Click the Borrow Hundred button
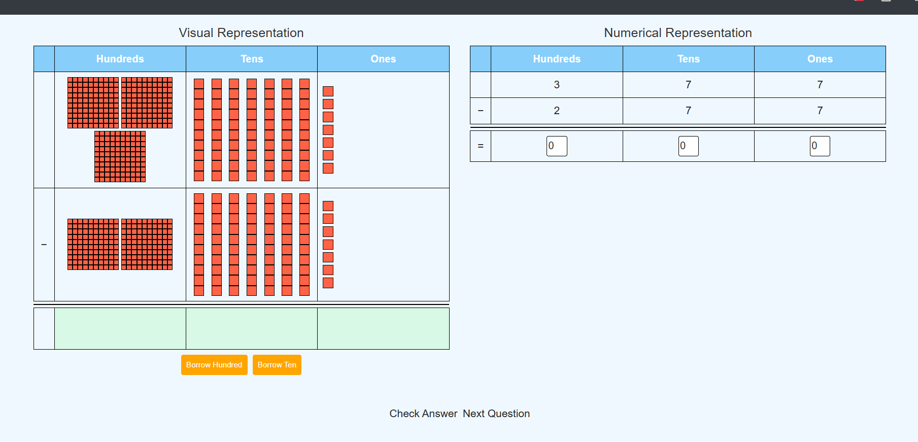 [214, 365]
